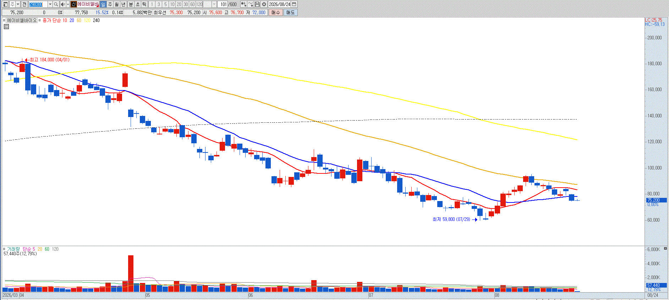
Task: Switch to the monthly (월) chart period
Action: pyautogui.click(x=116, y=4)
